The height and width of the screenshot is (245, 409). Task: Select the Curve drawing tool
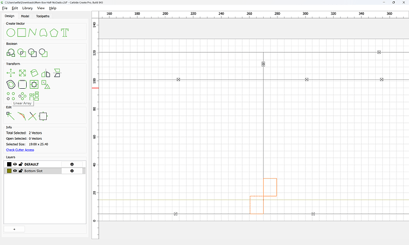[43, 33]
